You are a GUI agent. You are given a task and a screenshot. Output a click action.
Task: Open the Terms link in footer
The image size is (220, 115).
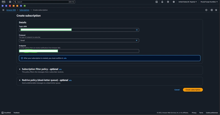pos(201,113)
